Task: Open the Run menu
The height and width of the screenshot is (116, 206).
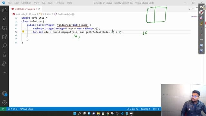Action: tap(50, 3)
